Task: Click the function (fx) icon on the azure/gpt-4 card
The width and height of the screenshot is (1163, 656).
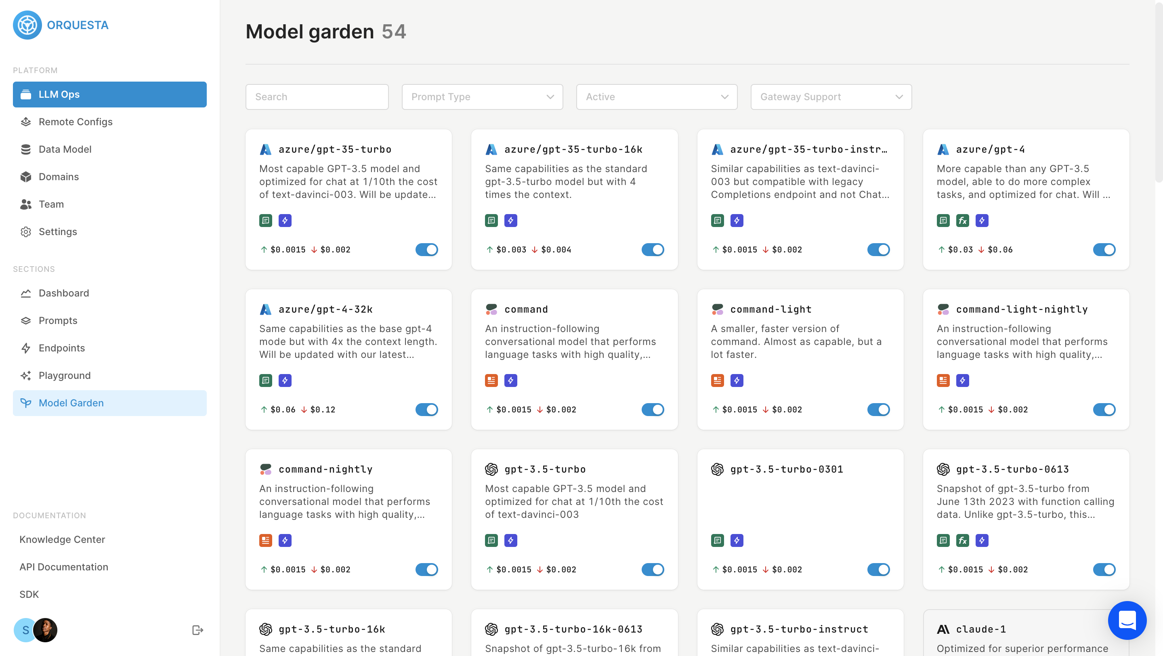Action: point(962,221)
